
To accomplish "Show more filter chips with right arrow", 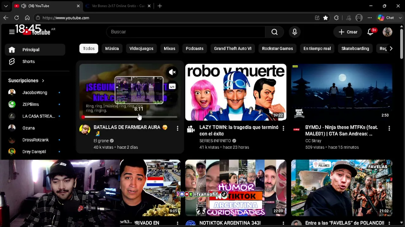I will pos(391,49).
